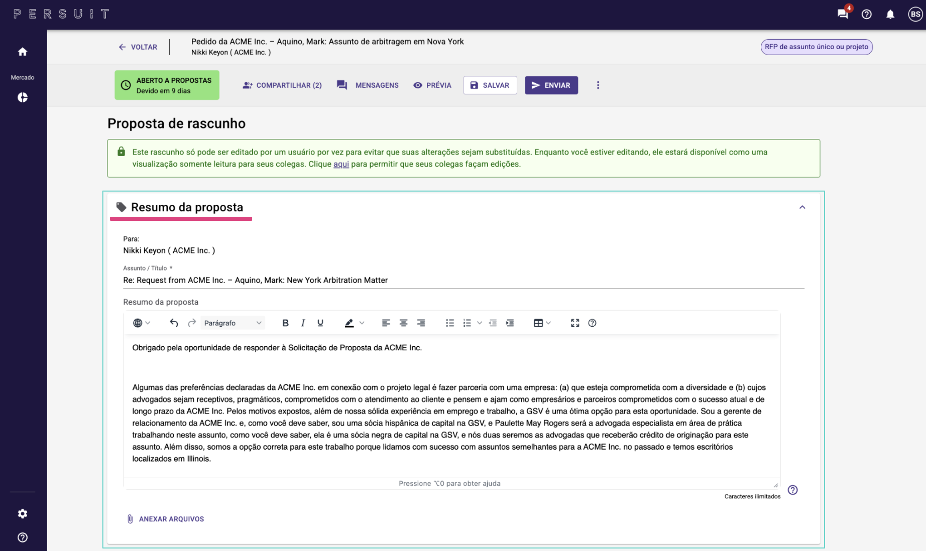The width and height of the screenshot is (926, 551).
Task: Click RFP de assunto único ou projeto tag
Action: pyautogui.click(x=817, y=47)
